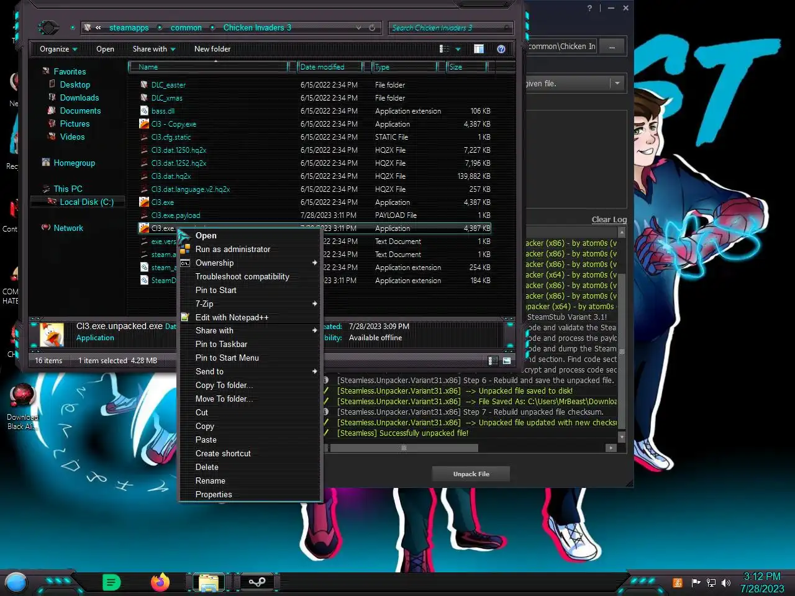Switch to File Explorer taskbar button
This screenshot has width=795, height=596.
tap(208, 582)
